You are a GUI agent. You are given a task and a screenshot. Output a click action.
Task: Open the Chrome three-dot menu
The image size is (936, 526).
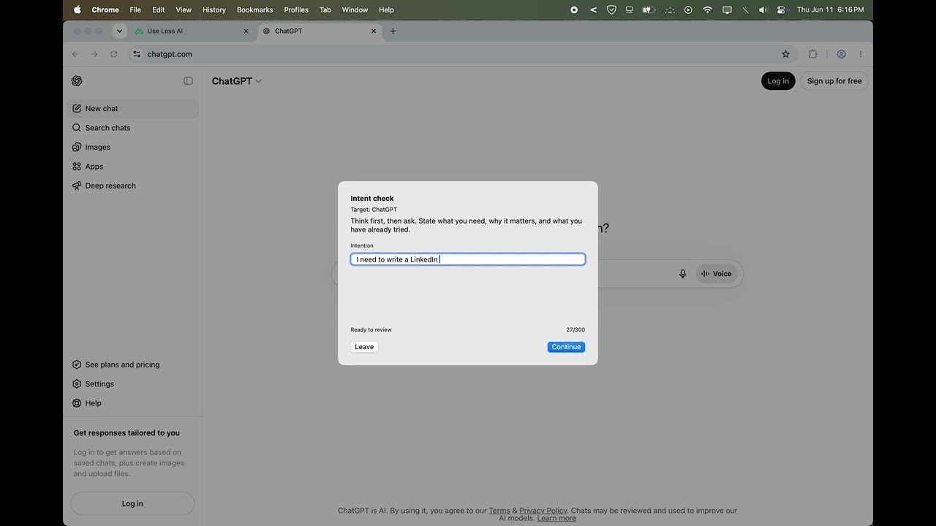[861, 54]
